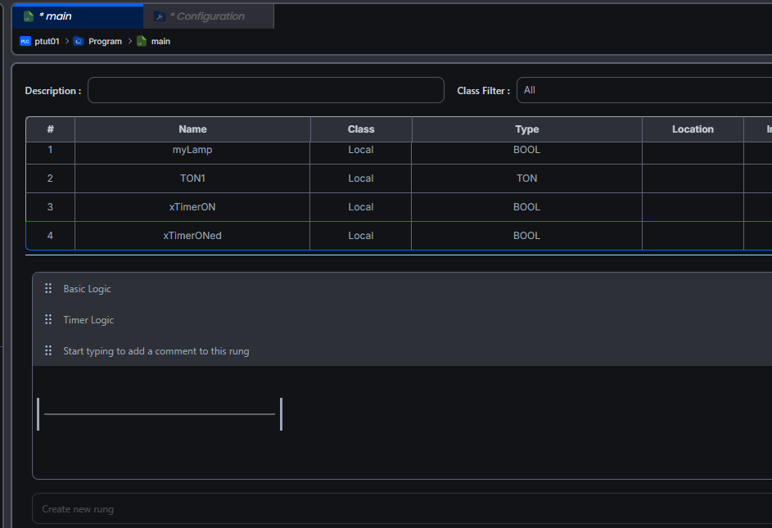Click the PLC icon beside ptut01

[25, 41]
